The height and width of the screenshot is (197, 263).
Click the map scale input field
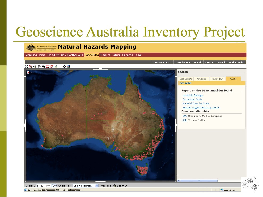click(x=44, y=186)
